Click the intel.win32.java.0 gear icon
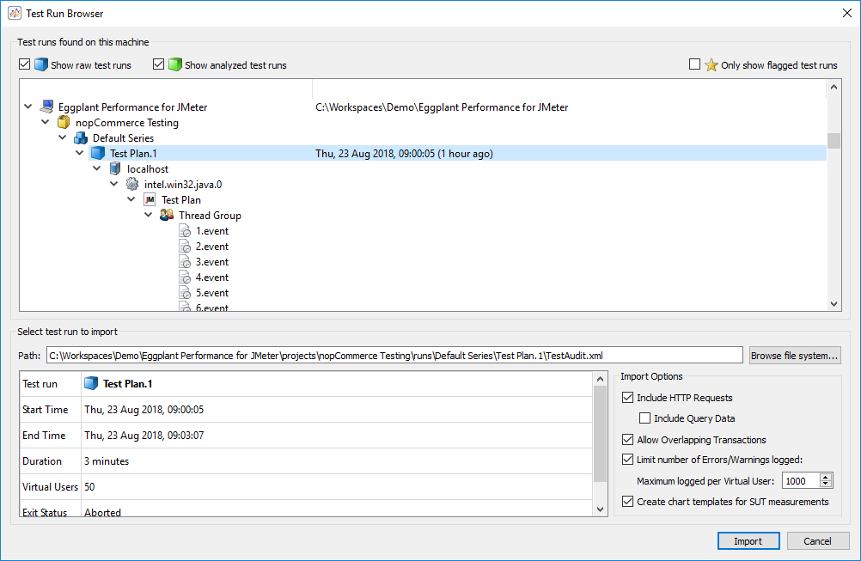The image size is (861, 561). point(132,184)
